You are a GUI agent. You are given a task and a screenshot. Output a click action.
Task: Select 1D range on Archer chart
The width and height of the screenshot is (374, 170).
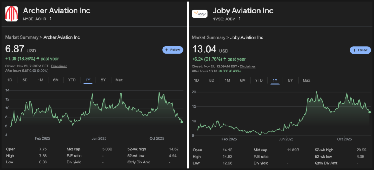[x=10, y=80]
